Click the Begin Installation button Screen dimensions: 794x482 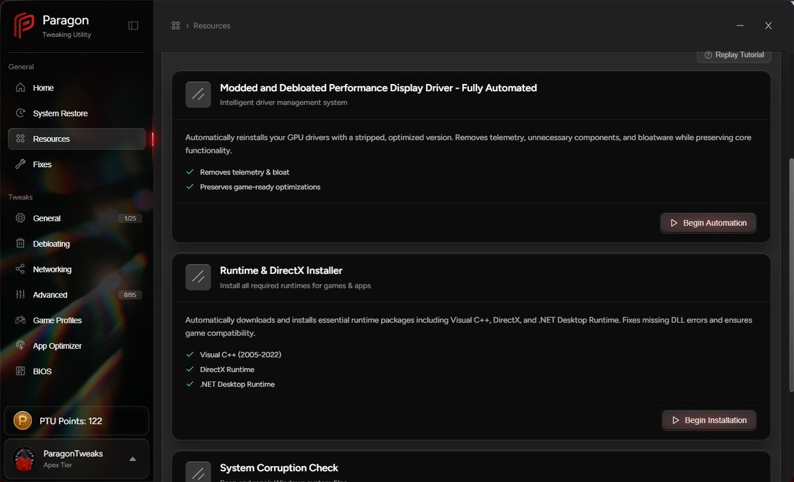pos(709,420)
